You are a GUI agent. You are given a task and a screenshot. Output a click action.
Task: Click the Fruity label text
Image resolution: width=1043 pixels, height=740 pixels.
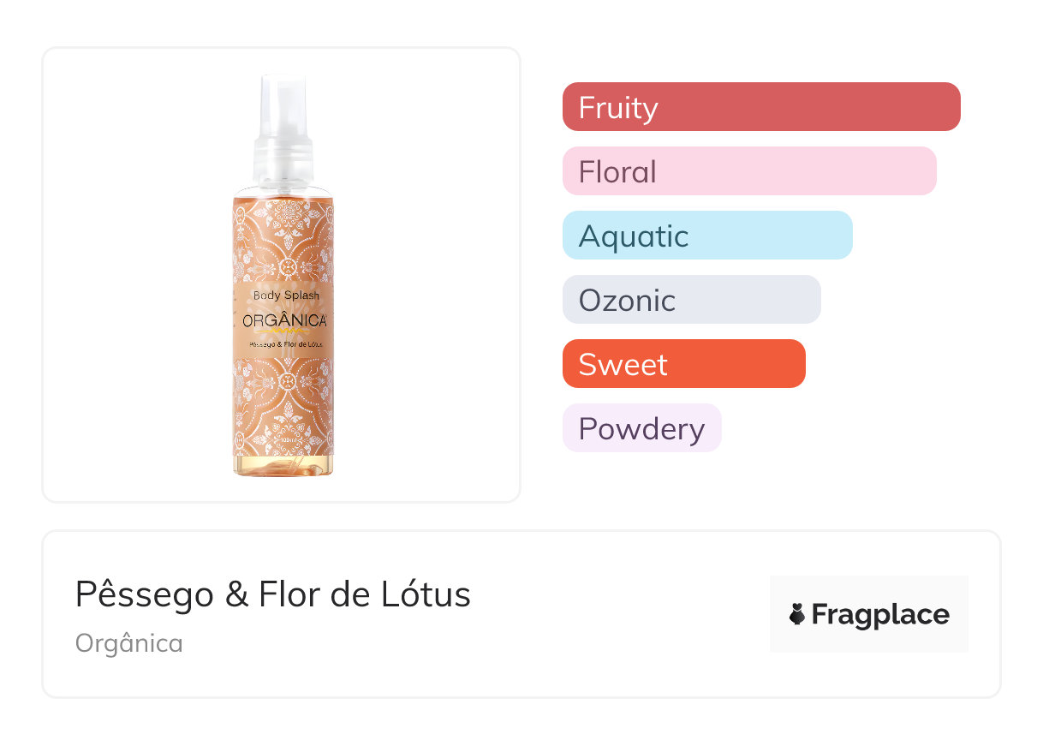tap(618, 108)
